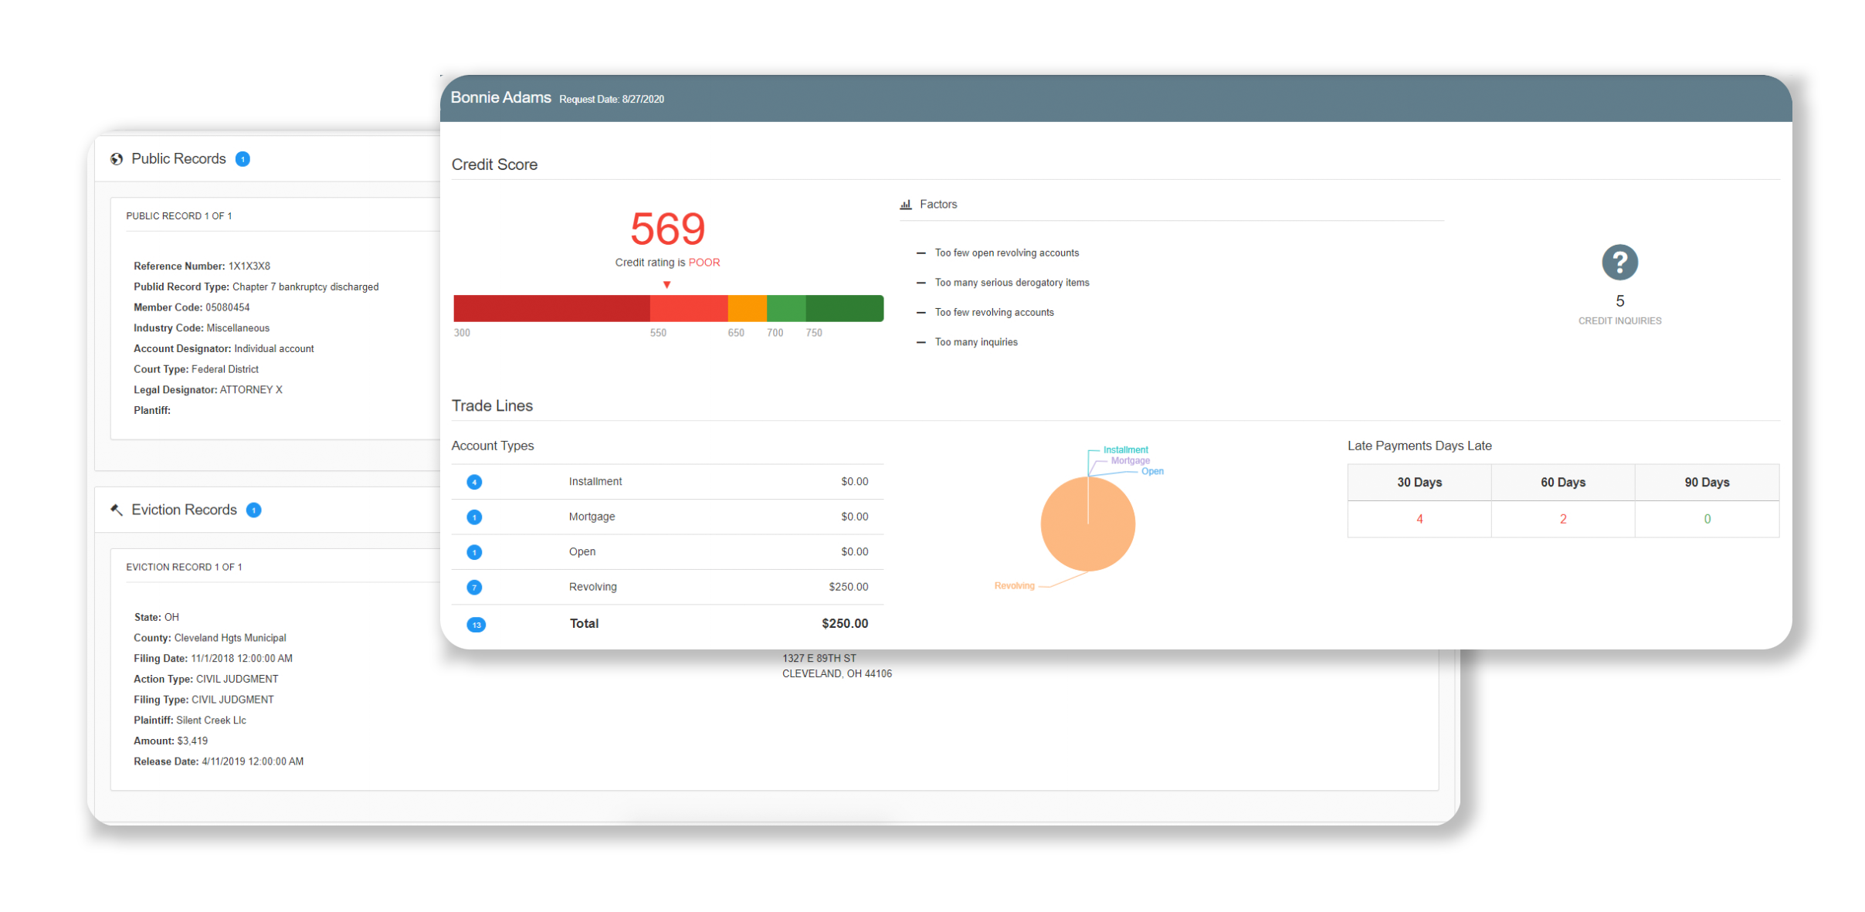Viewport: 1865px width, 912px height.
Task: Expand the Eviction Records section header
Action: click(184, 510)
